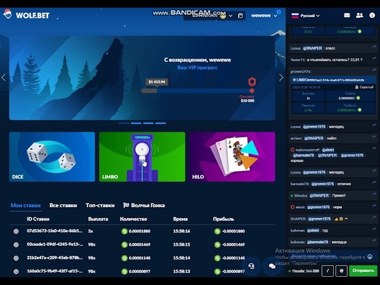The height and width of the screenshot is (285, 380).
Task: Click the game icon of the 15:58:14 bet
Action: tap(16, 258)
